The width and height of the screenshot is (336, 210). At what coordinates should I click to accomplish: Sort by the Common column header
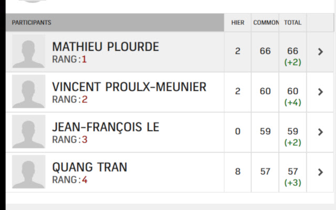click(266, 23)
